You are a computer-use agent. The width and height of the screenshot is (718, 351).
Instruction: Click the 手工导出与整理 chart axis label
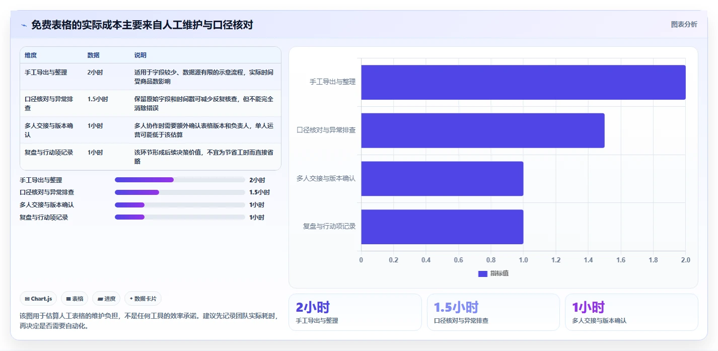(x=332, y=82)
